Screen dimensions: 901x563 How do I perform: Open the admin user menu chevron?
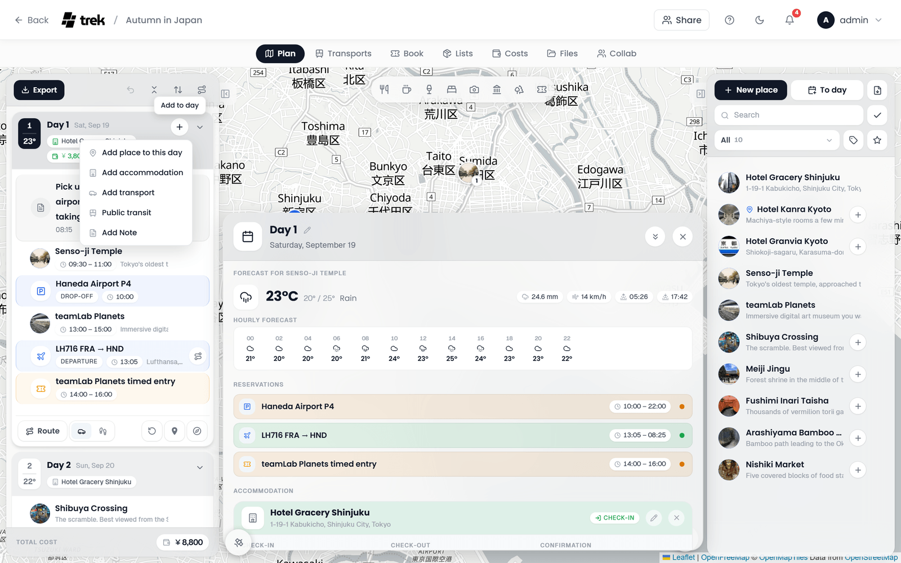point(878,20)
